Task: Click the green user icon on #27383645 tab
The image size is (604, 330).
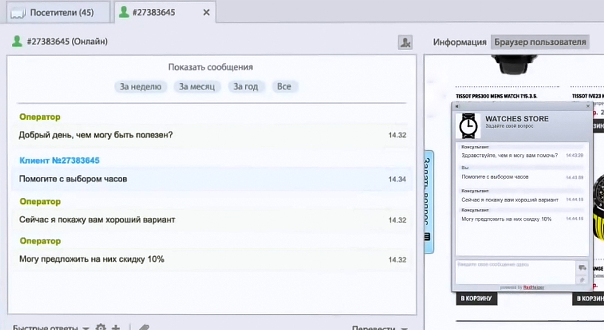Action: [x=124, y=12]
